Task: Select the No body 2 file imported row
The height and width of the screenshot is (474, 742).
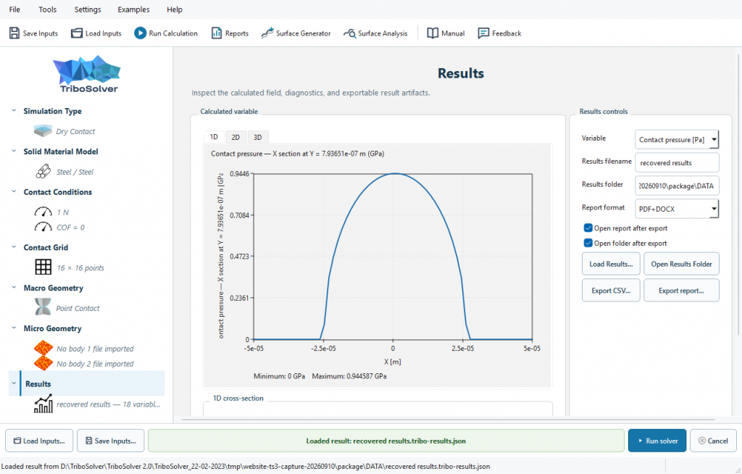Action: 95,364
